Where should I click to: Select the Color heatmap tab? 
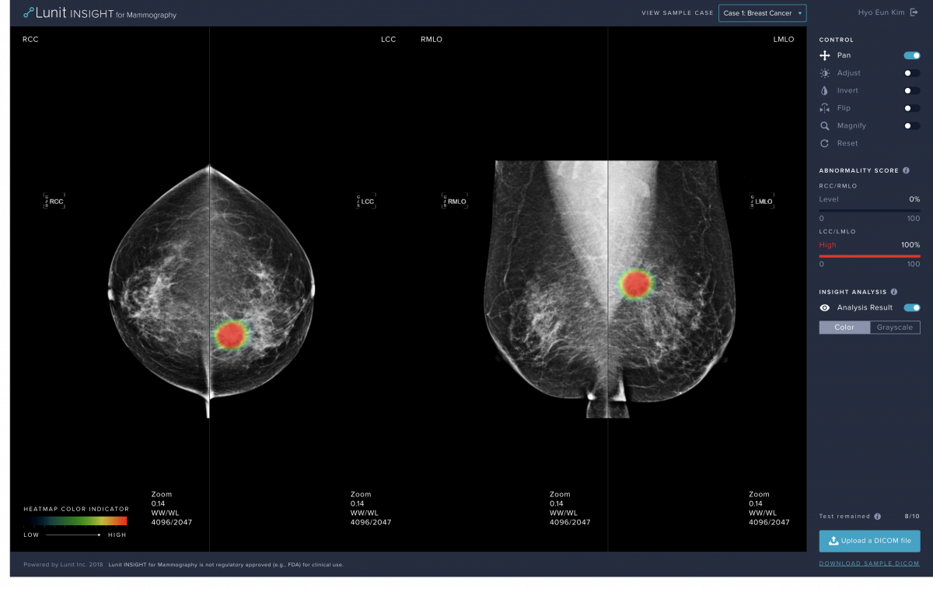pyautogui.click(x=844, y=328)
